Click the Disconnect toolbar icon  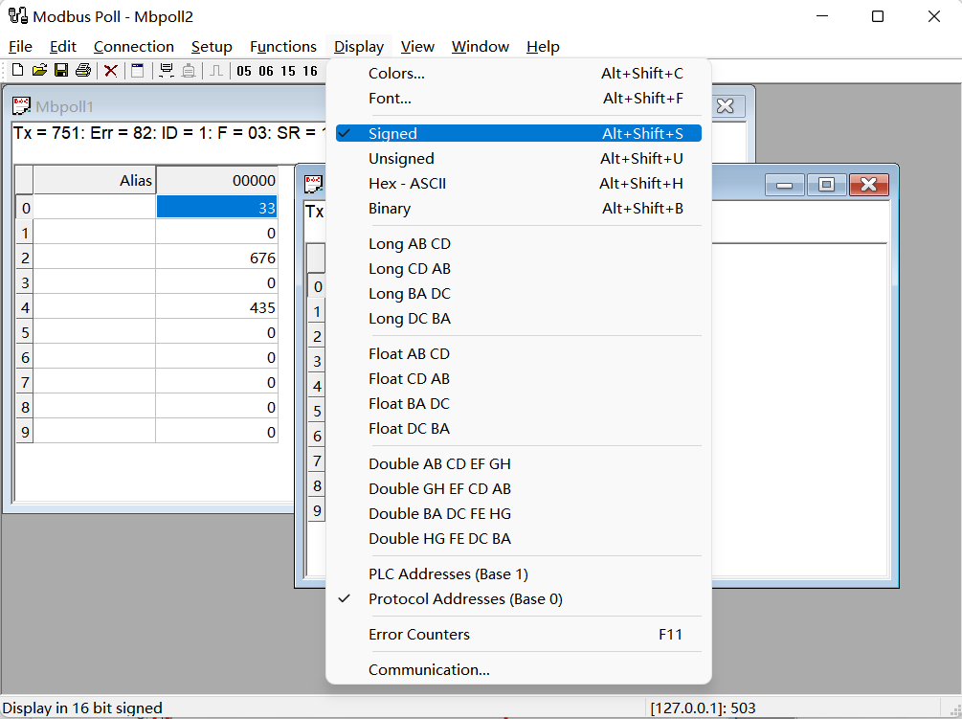point(189,71)
